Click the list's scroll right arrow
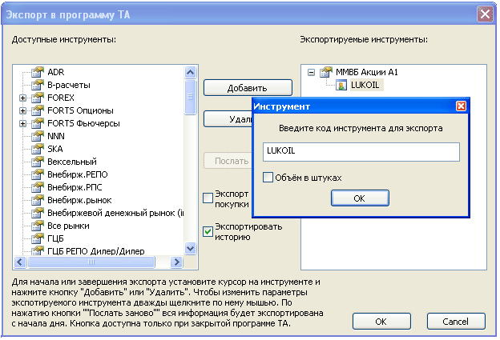 (x=176, y=262)
